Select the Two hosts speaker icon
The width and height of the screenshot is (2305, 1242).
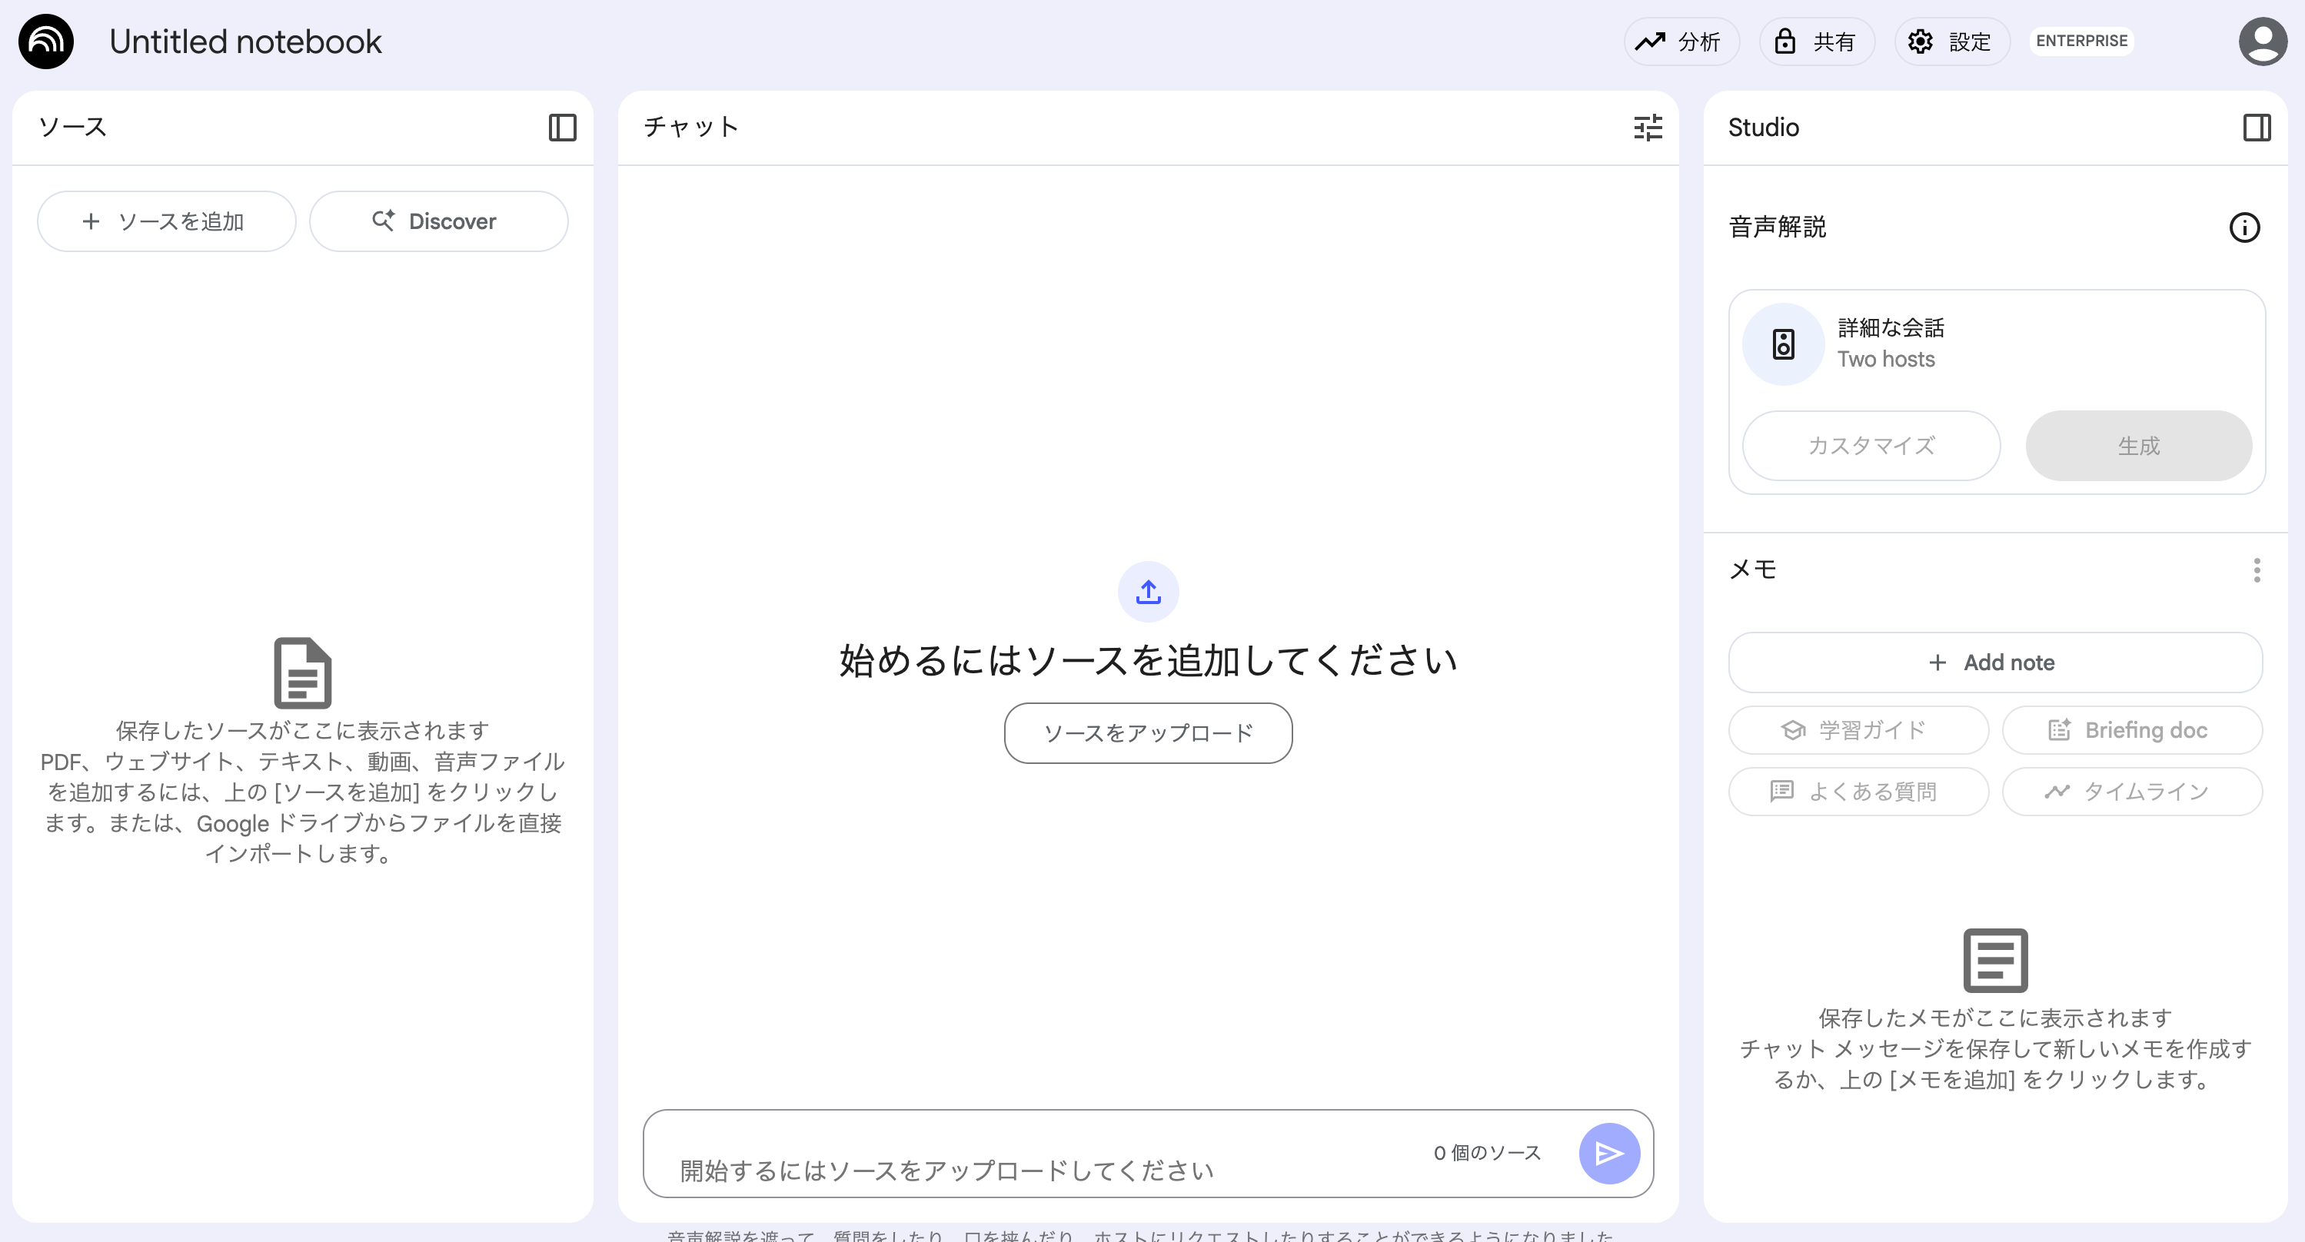[x=1782, y=344]
